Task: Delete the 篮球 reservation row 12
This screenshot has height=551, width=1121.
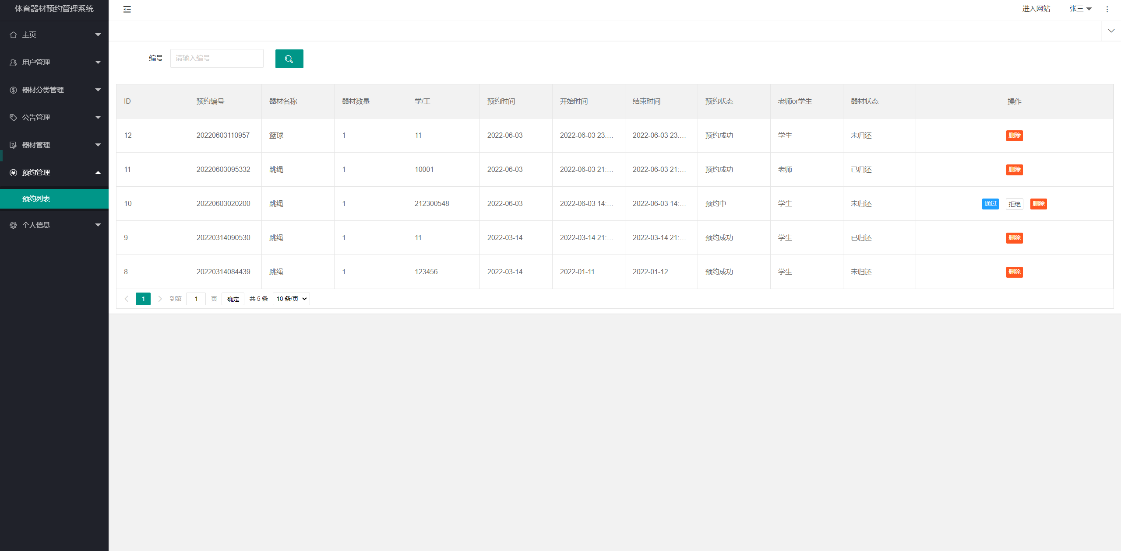Action: pyautogui.click(x=1014, y=136)
